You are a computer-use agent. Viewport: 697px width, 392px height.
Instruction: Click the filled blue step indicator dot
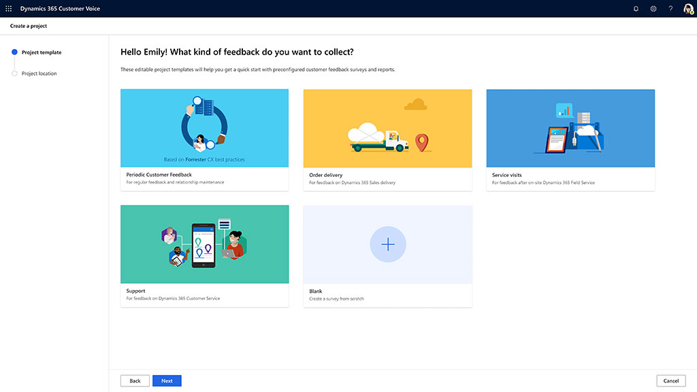click(14, 52)
